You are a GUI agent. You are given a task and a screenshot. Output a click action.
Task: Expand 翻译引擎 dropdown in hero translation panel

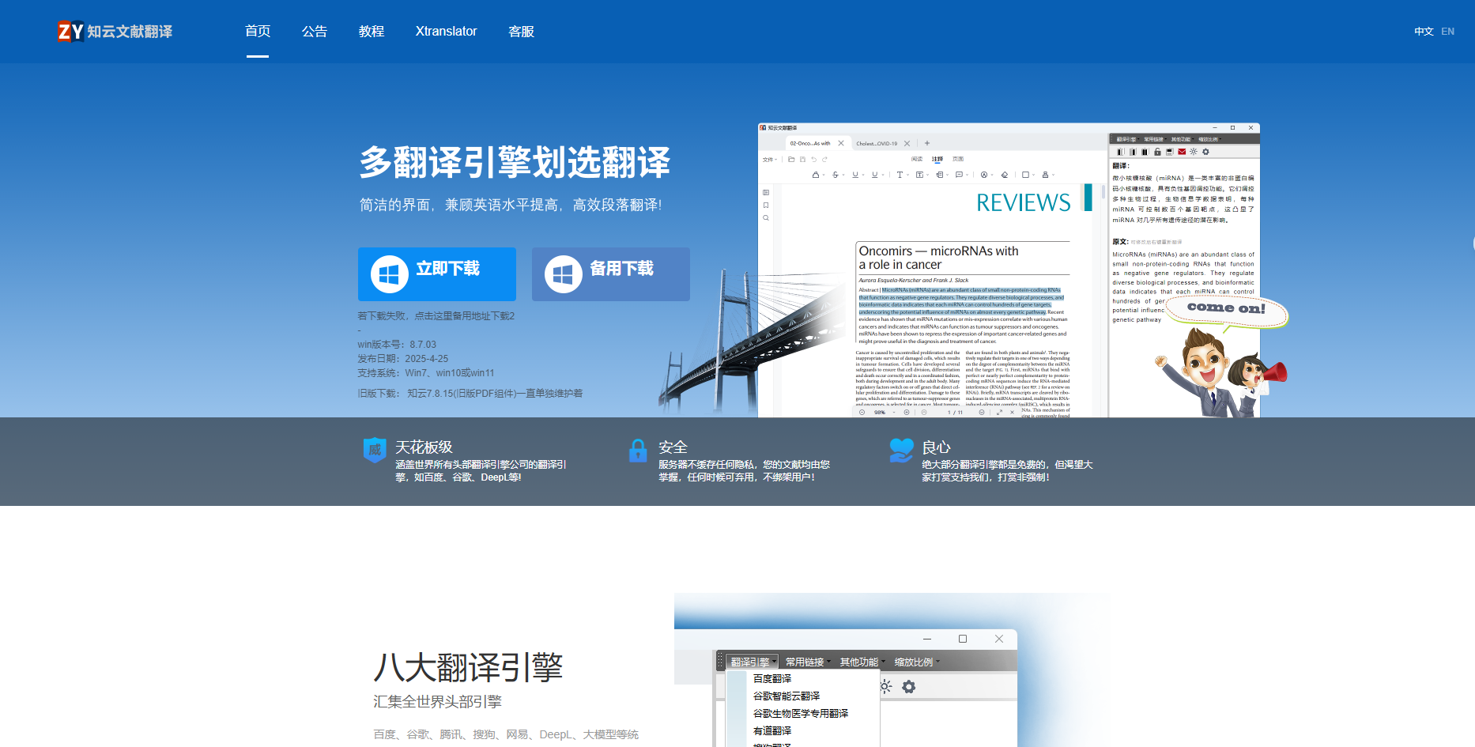pyautogui.click(x=1128, y=139)
